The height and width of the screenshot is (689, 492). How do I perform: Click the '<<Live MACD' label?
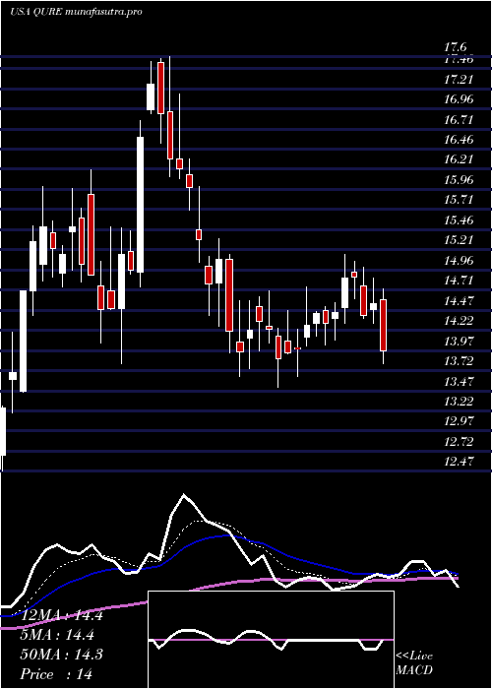(x=414, y=662)
